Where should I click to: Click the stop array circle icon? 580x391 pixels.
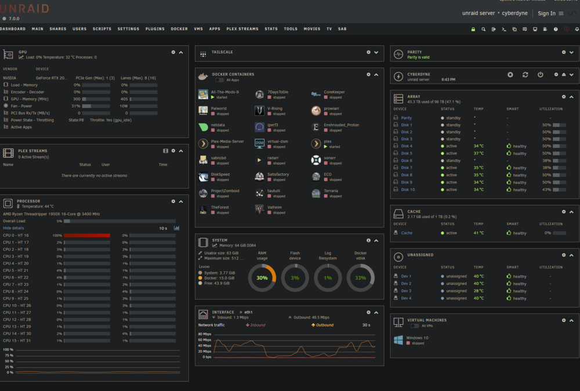(510, 75)
